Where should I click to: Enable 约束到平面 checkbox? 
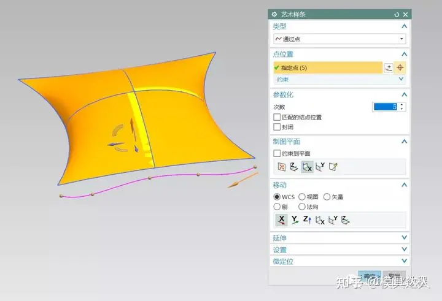point(277,153)
